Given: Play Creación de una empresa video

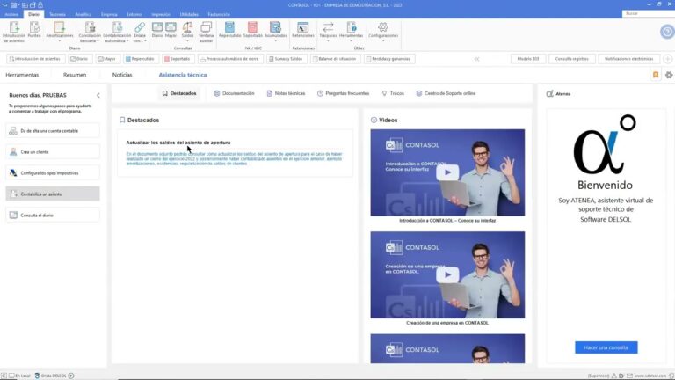Looking at the screenshot, I should pyautogui.click(x=447, y=274).
